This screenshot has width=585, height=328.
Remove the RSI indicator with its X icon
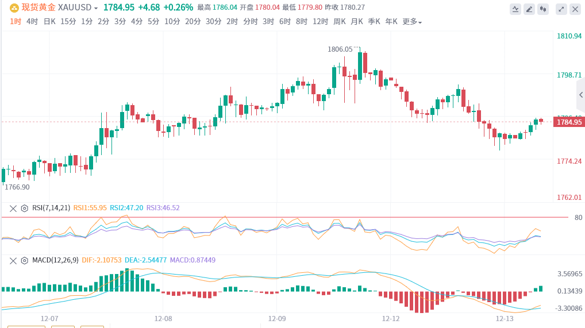tap(13, 208)
